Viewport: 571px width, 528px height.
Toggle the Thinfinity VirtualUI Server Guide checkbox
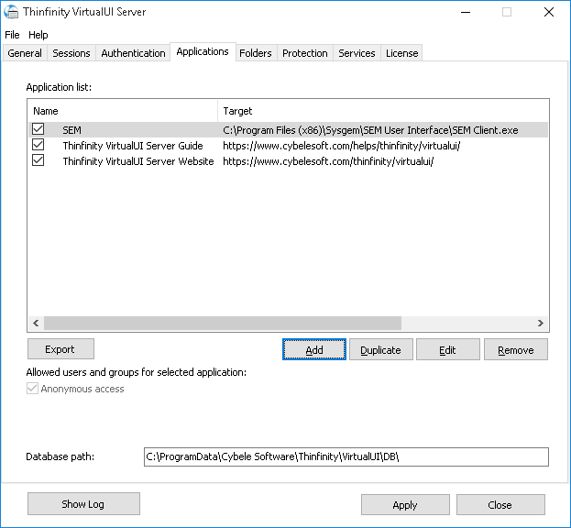[38, 146]
